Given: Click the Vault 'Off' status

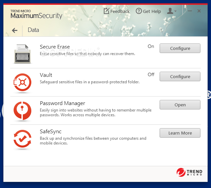Looking at the screenshot, I should pyautogui.click(x=151, y=74).
